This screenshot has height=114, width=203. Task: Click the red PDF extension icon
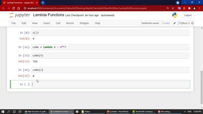pos(184,8)
